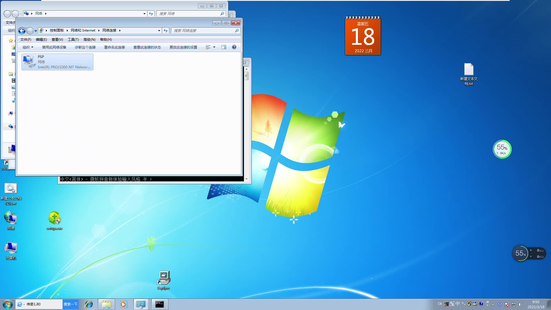Viewport: 551px width, 310px height.
Task: Click CH input language indicator
Action: point(440,304)
